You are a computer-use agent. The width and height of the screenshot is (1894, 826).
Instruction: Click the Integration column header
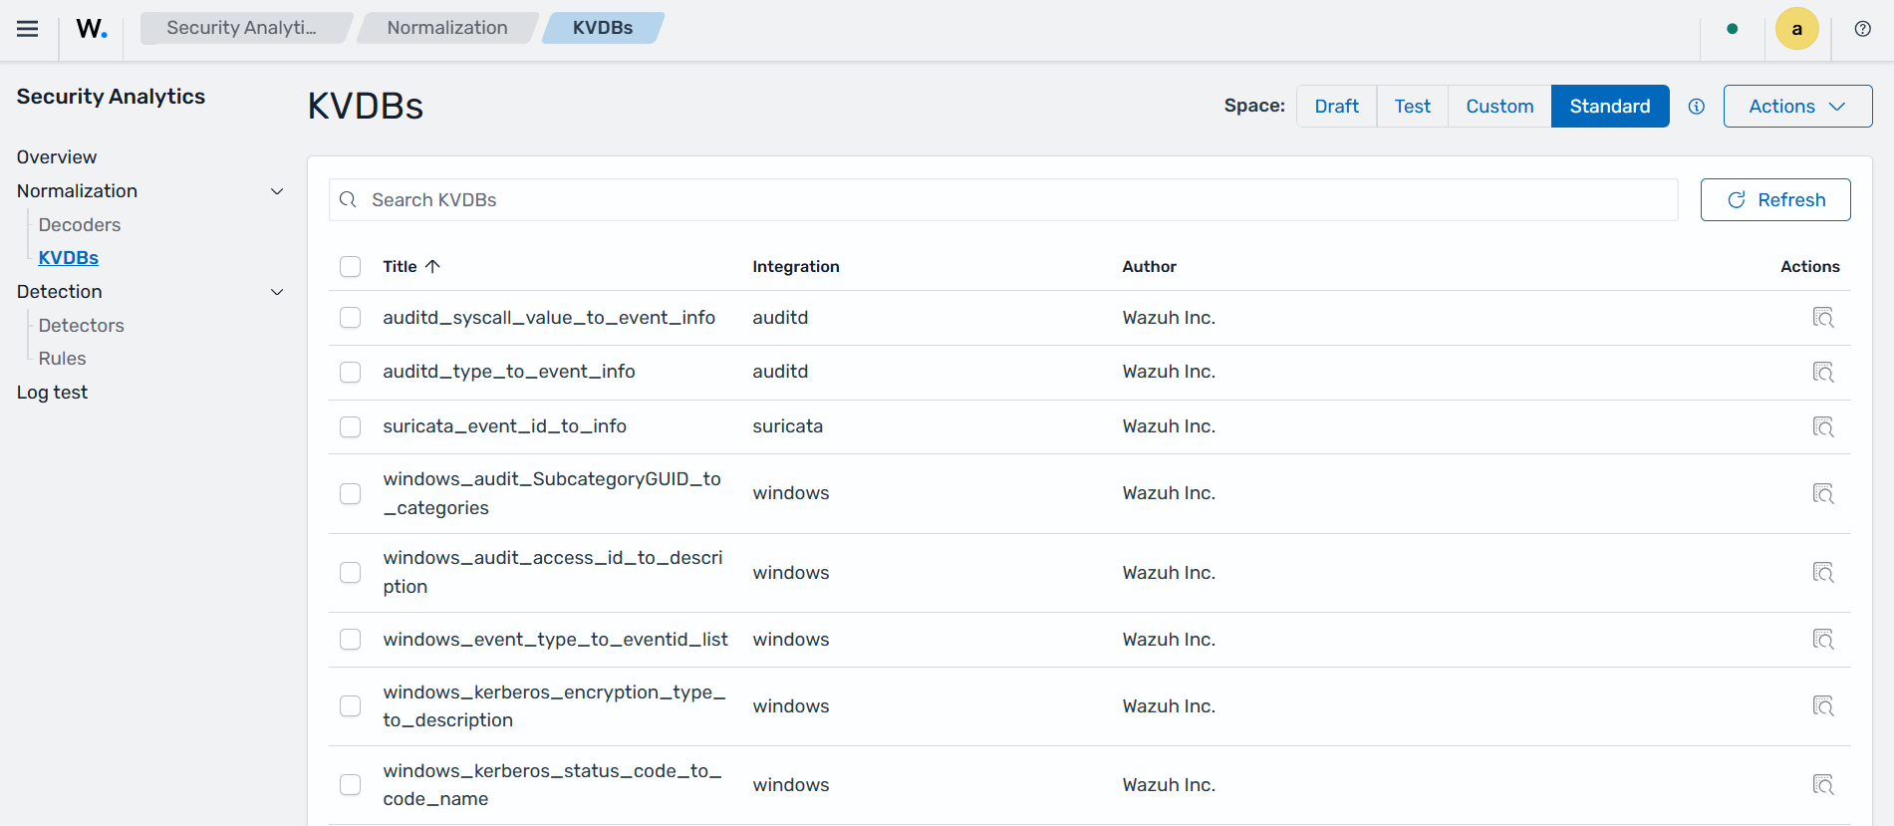point(796,266)
